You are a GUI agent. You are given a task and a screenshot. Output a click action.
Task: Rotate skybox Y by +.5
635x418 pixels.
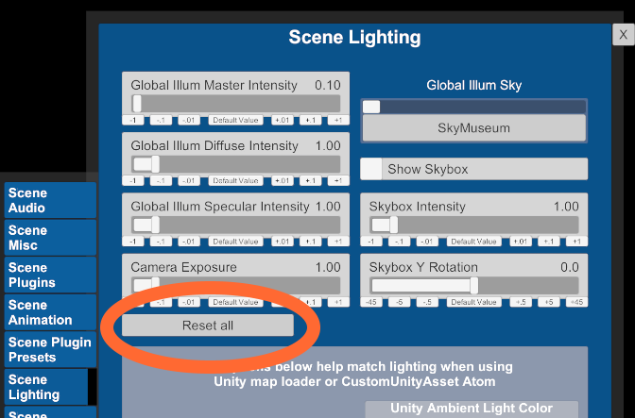coord(521,302)
